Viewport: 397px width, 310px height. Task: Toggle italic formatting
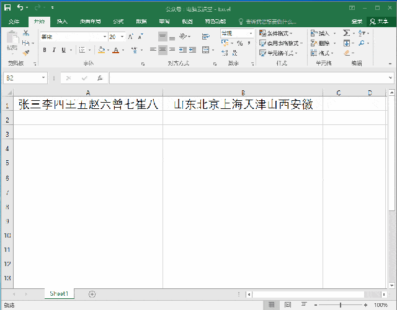pos(54,50)
